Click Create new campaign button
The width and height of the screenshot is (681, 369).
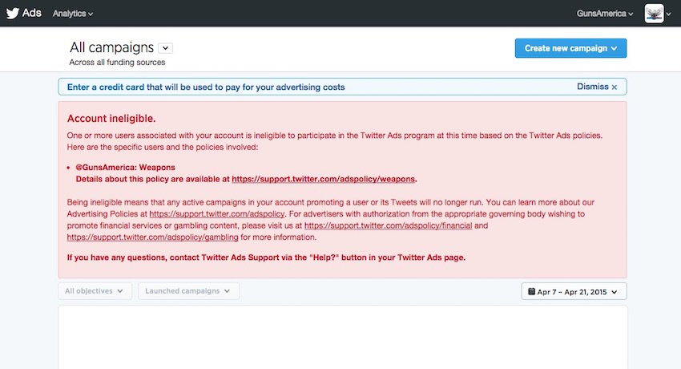(570, 48)
